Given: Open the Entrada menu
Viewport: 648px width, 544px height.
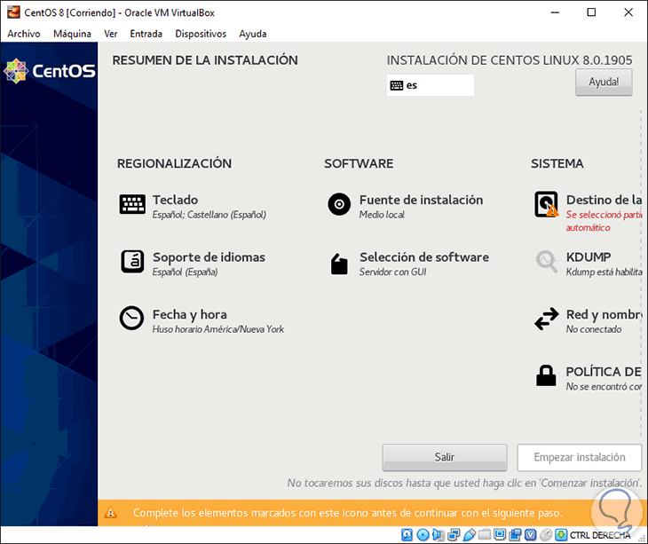Looking at the screenshot, I should 146,34.
